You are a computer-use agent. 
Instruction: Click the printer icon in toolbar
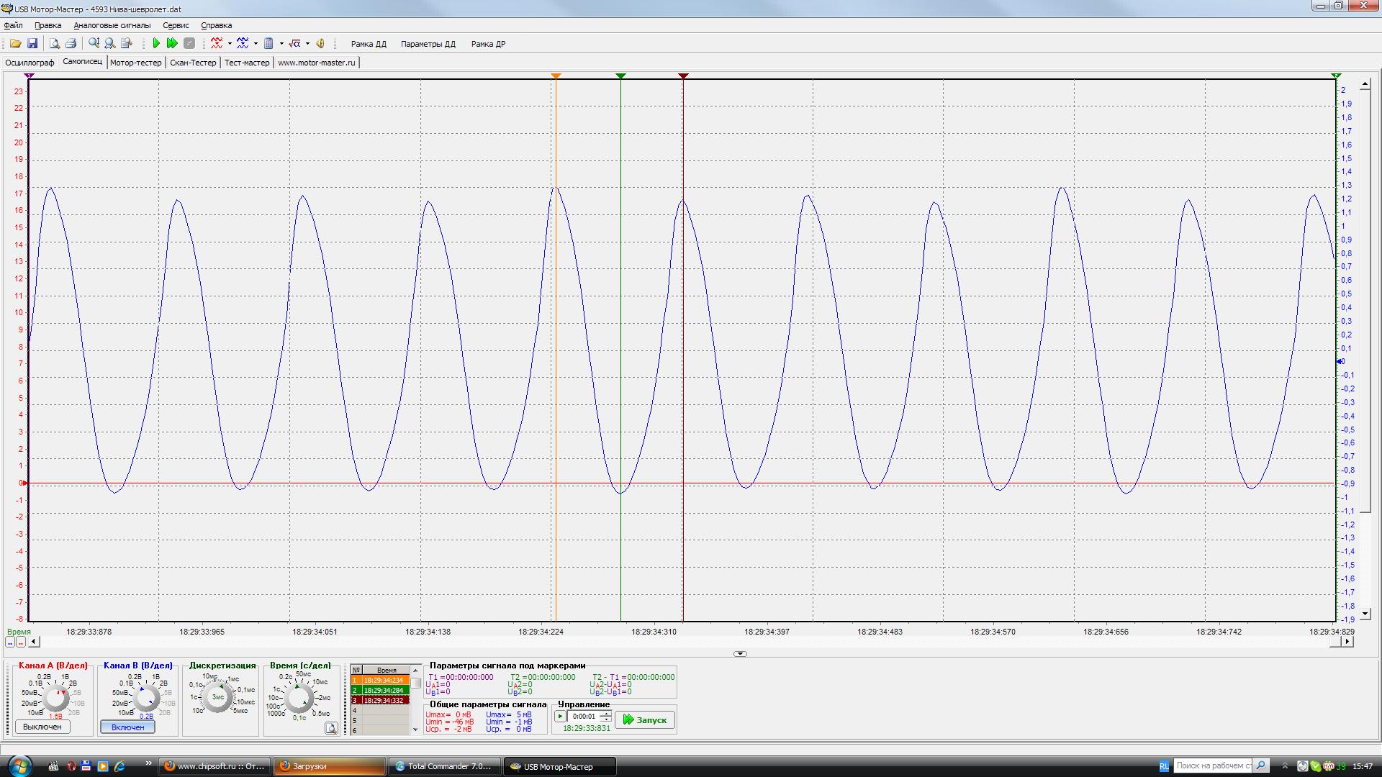click(71, 44)
